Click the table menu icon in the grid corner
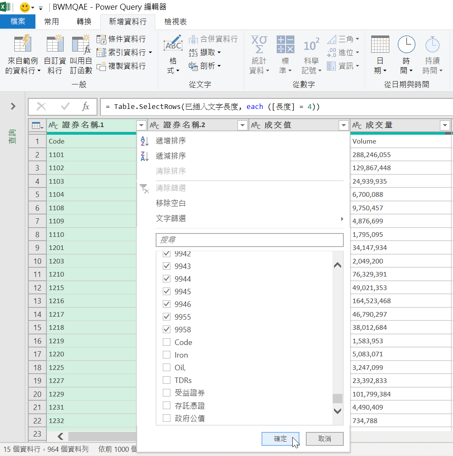 click(x=38, y=125)
